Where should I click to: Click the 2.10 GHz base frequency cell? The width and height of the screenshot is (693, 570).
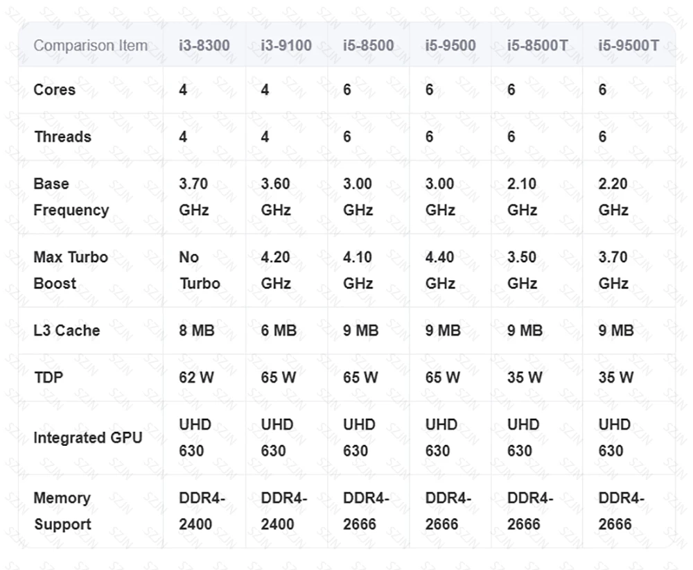pos(522,197)
